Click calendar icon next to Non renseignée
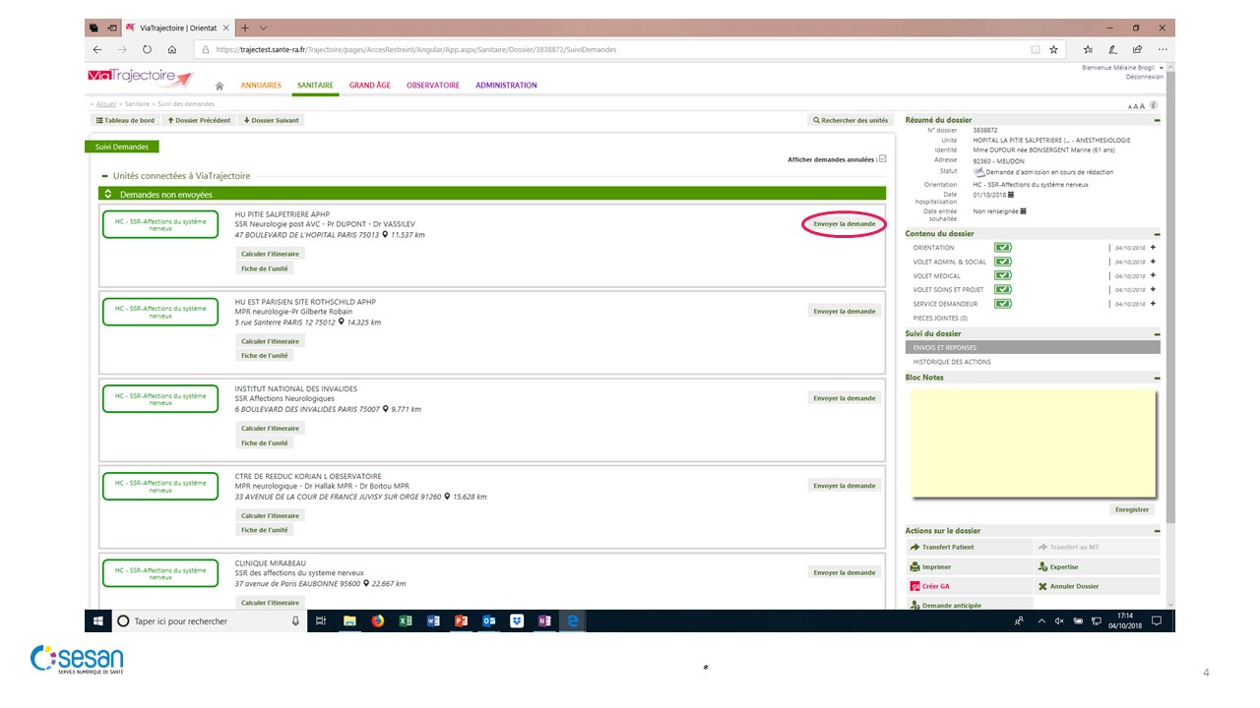 [1024, 211]
